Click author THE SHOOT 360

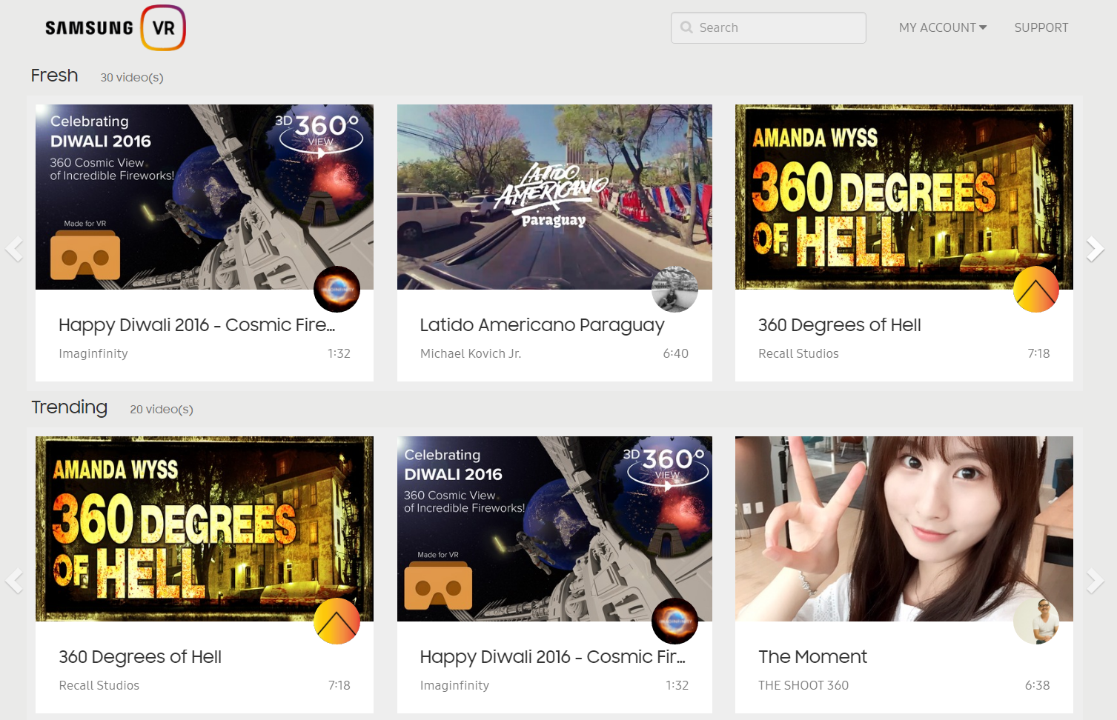click(803, 685)
